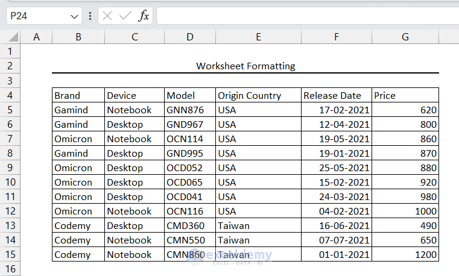Click the three-dot formula bar handle
The height and width of the screenshot is (276, 459).
[90, 16]
